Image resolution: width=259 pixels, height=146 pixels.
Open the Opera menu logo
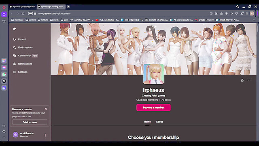pos(4,7)
